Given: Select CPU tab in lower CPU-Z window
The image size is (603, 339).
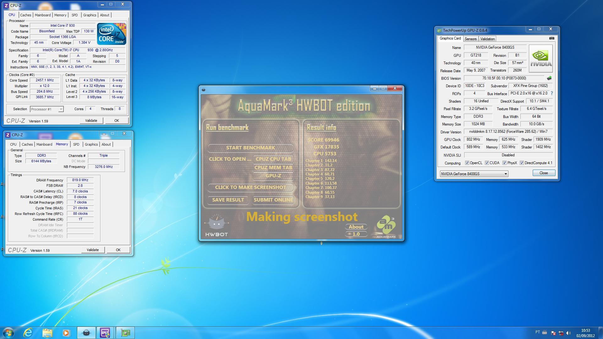Looking at the screenshot, I should pos(13,144).
